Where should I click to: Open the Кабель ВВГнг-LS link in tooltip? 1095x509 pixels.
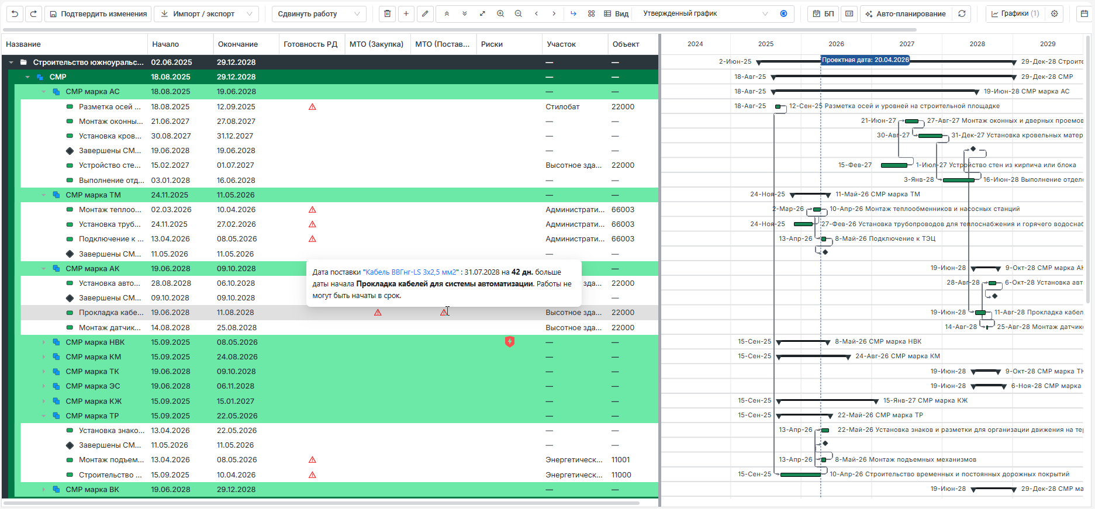(410, 272)
